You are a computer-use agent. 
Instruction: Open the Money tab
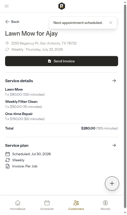[x=105, y=205]
